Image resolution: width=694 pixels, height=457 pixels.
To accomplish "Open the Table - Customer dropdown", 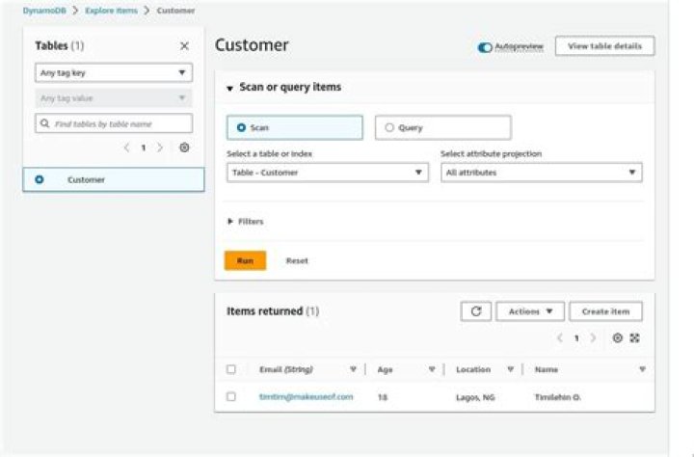I will pos(328,173).
